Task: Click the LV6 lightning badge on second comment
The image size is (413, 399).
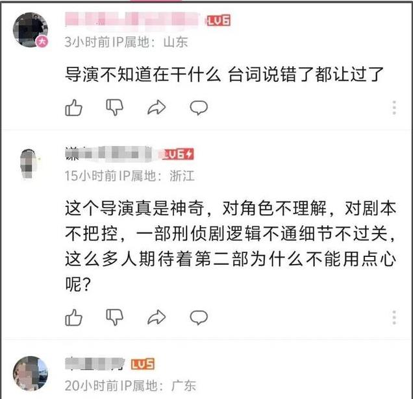Action: coord(177,154)
